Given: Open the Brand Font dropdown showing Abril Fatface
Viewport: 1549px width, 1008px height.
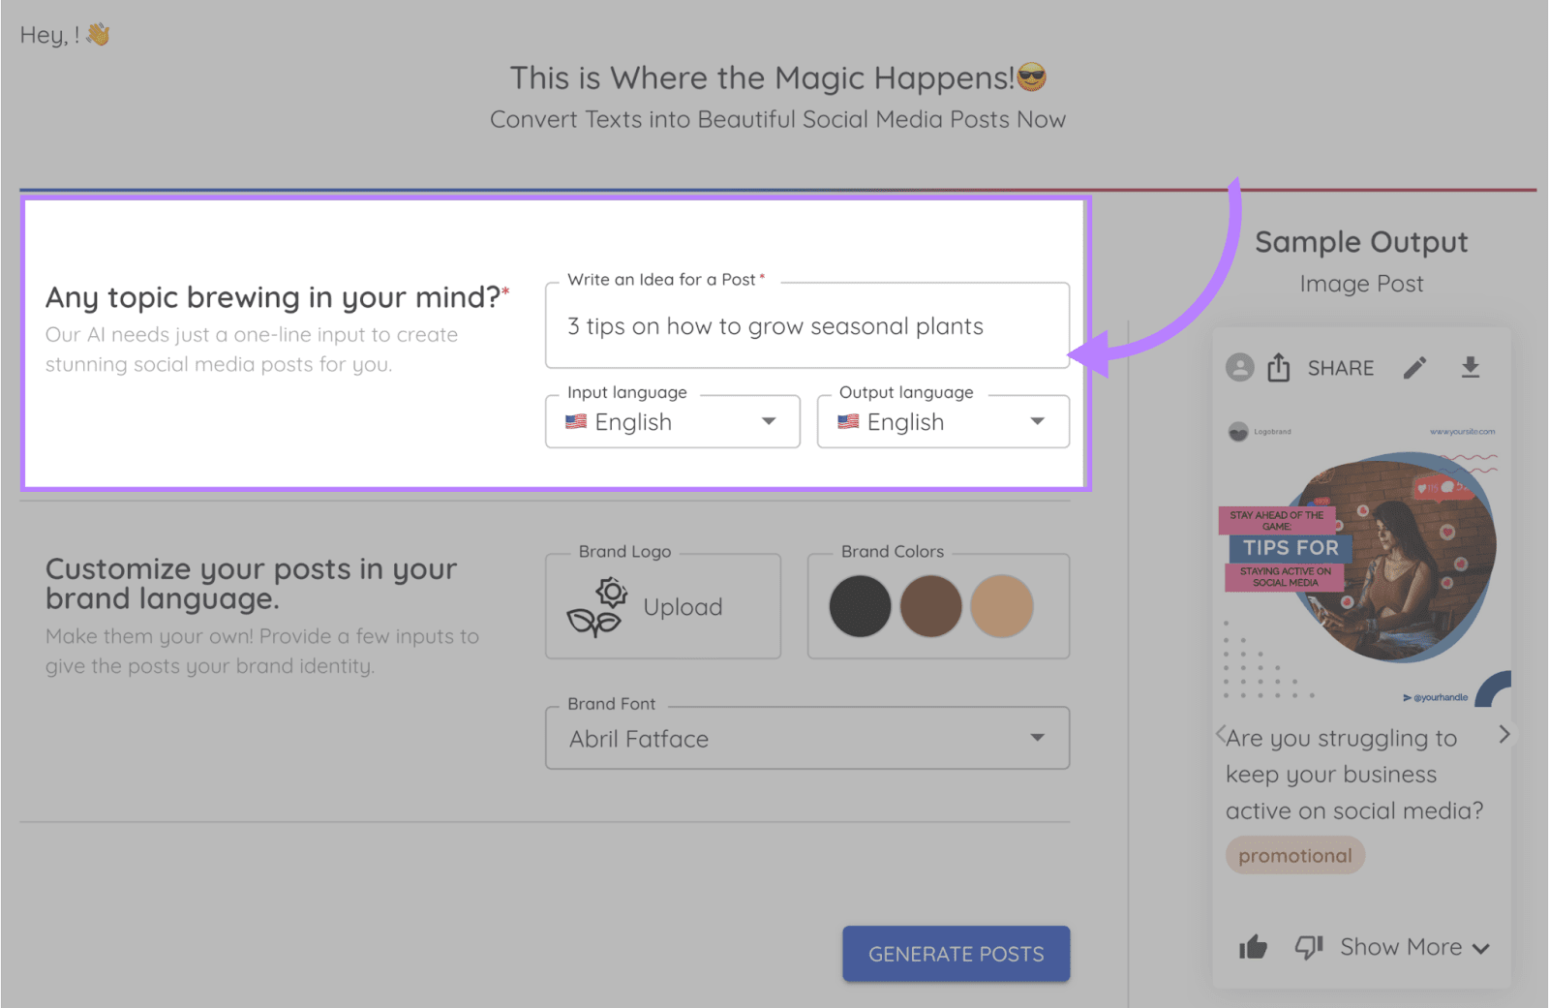Looking at the screenshot, I should 1038,738.
